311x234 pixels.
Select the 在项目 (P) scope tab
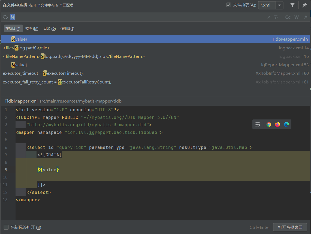[13, 29]
